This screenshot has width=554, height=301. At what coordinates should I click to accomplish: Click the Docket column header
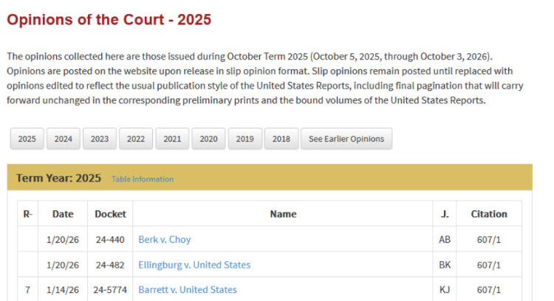click(110, 214)
